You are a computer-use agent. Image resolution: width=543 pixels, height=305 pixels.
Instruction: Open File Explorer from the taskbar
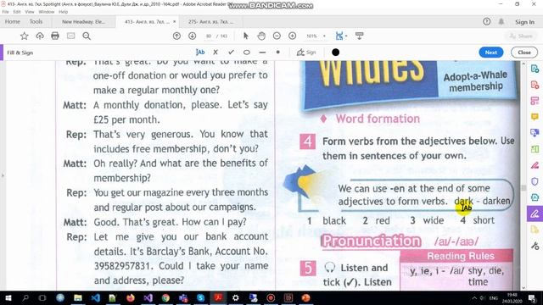tap(78, 297)
